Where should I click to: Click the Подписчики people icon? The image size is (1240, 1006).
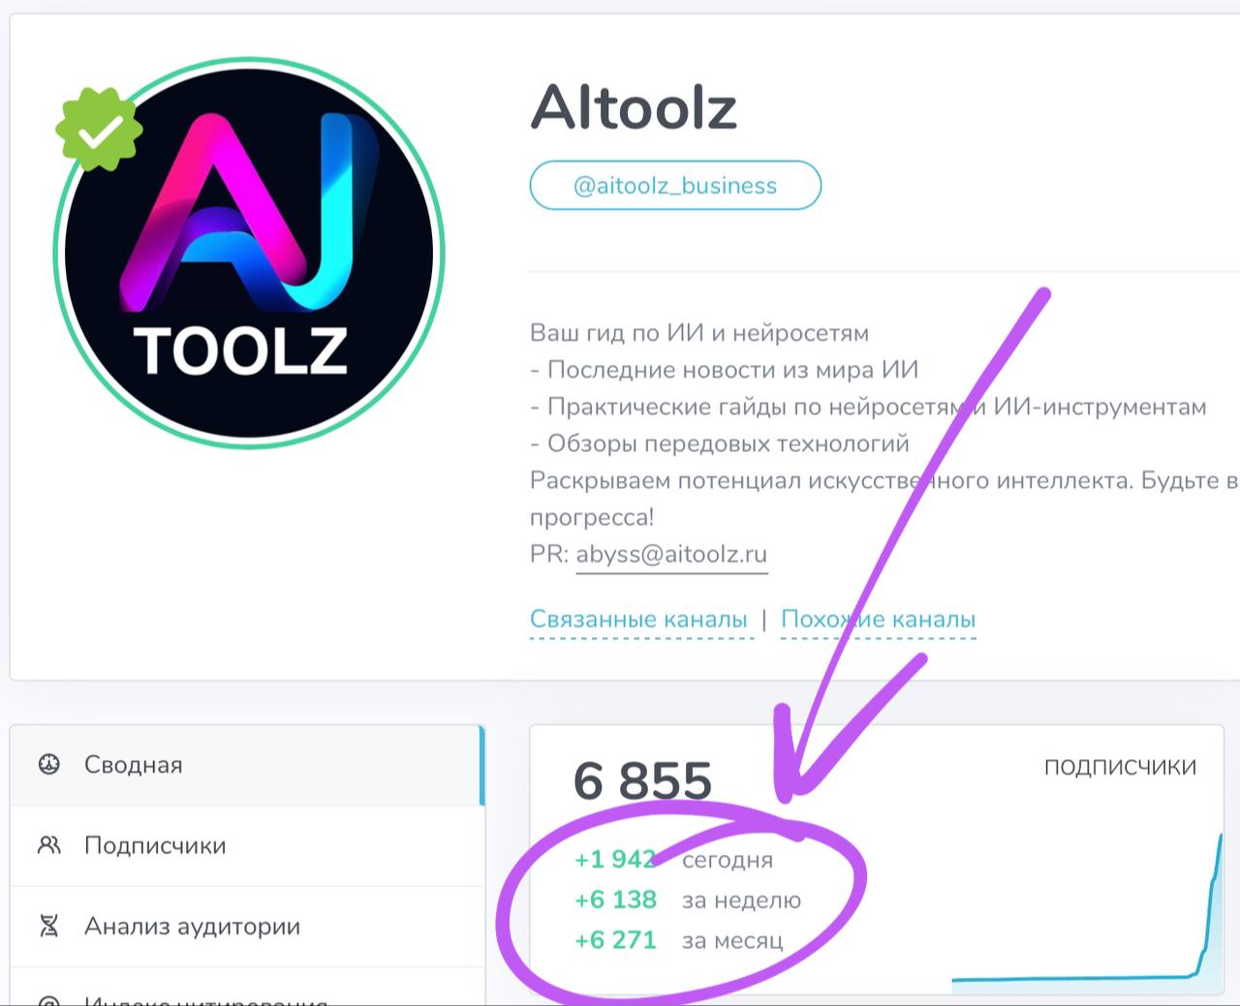(49, 845)
